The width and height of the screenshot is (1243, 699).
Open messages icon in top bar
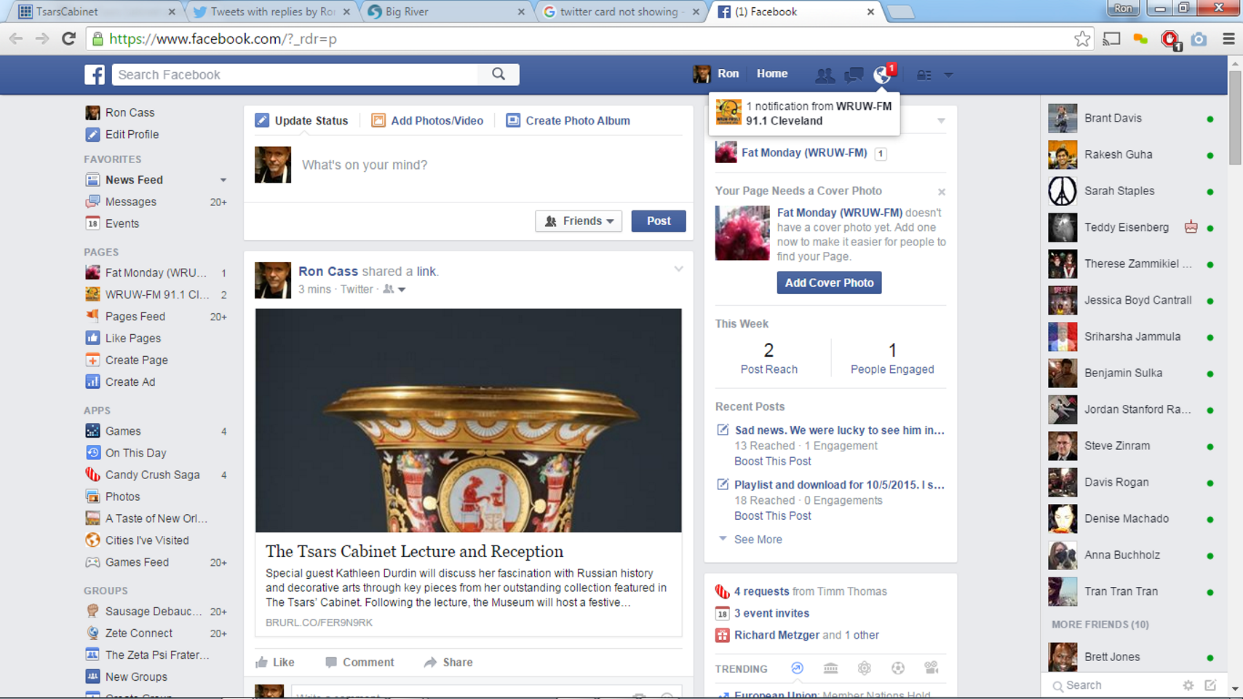854,74
